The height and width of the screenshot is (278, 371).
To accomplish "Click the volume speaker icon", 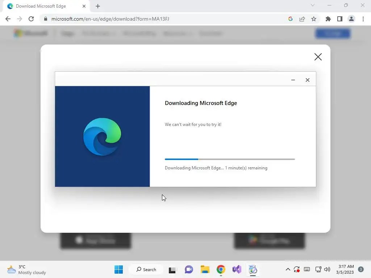I will 327,269.
